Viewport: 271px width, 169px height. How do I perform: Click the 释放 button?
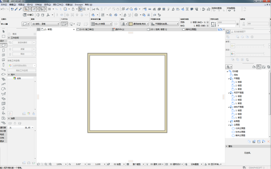[22, 54]
